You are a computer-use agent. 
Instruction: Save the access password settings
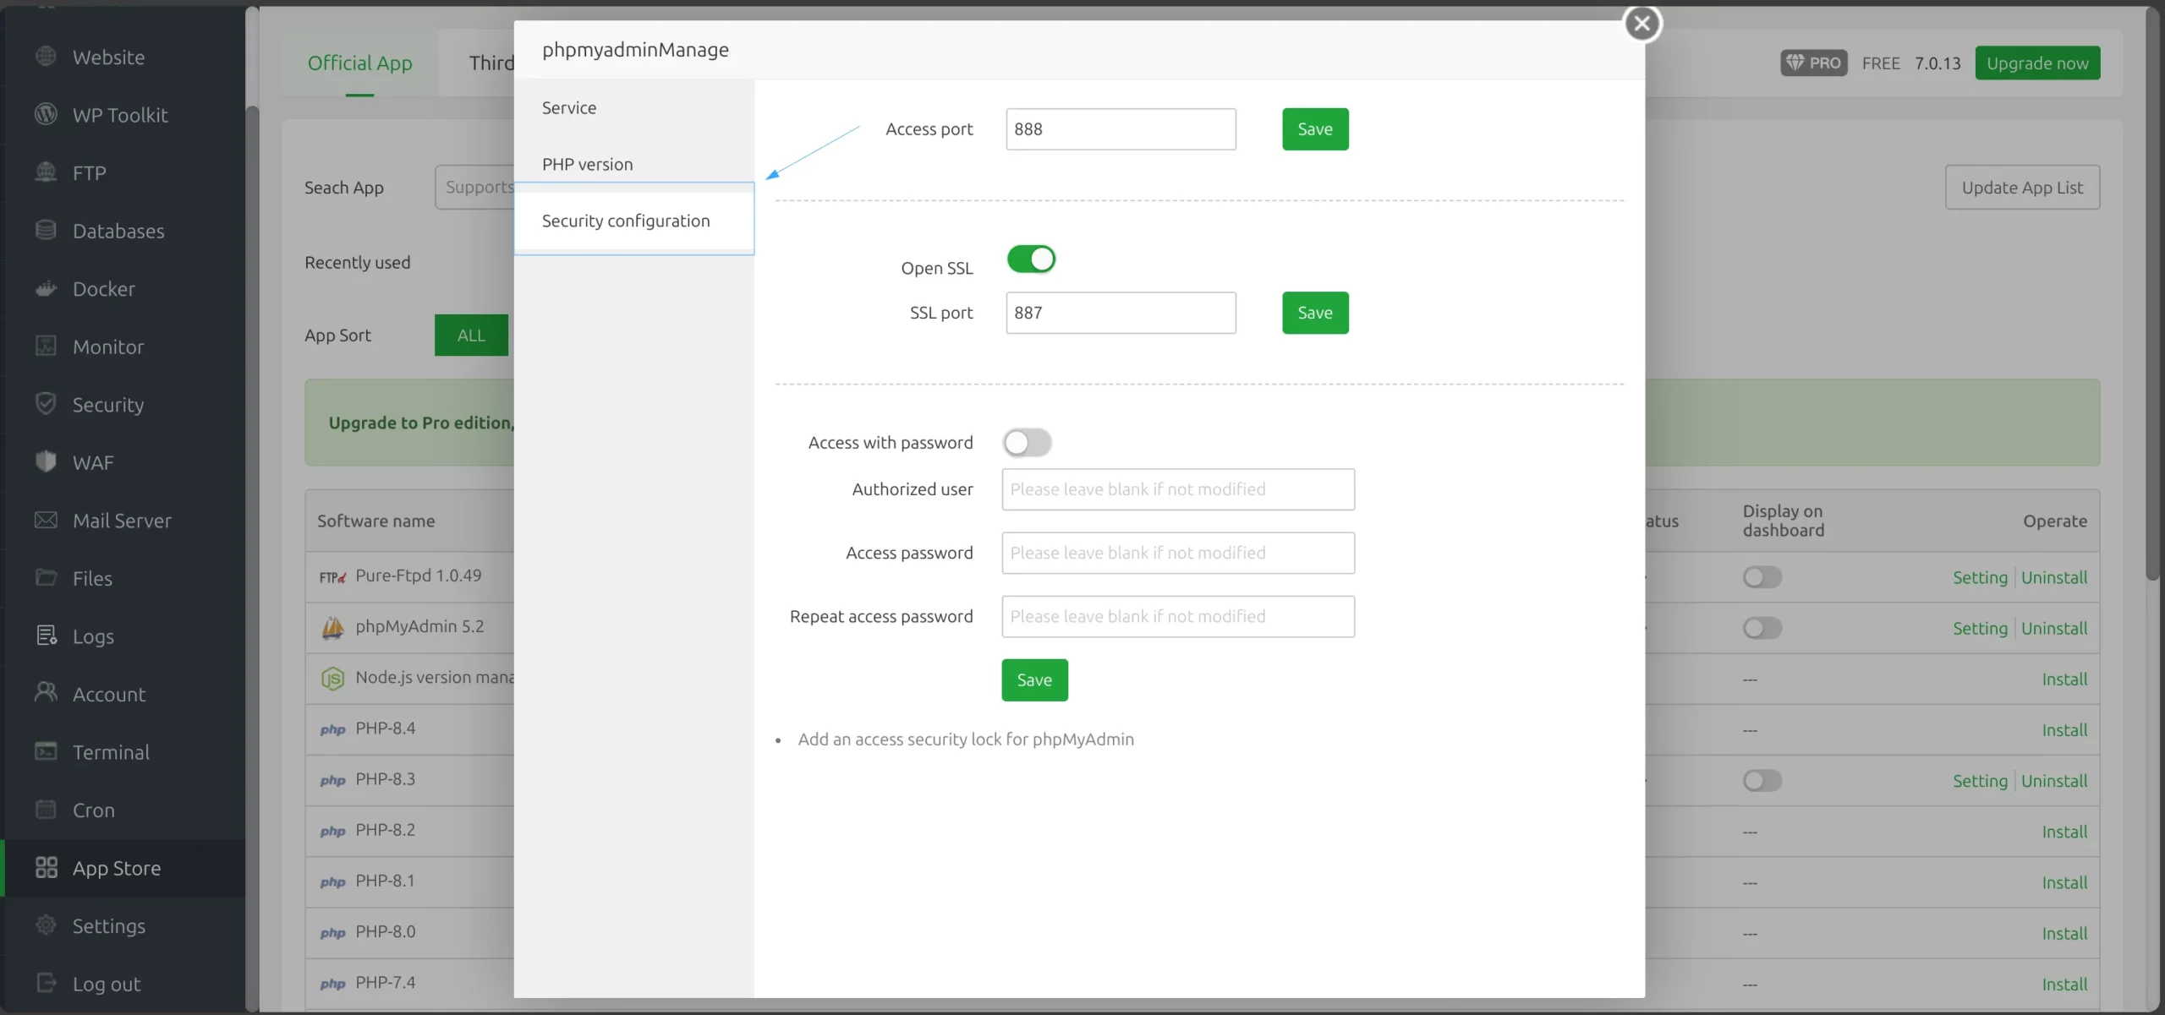point(1034,679)
